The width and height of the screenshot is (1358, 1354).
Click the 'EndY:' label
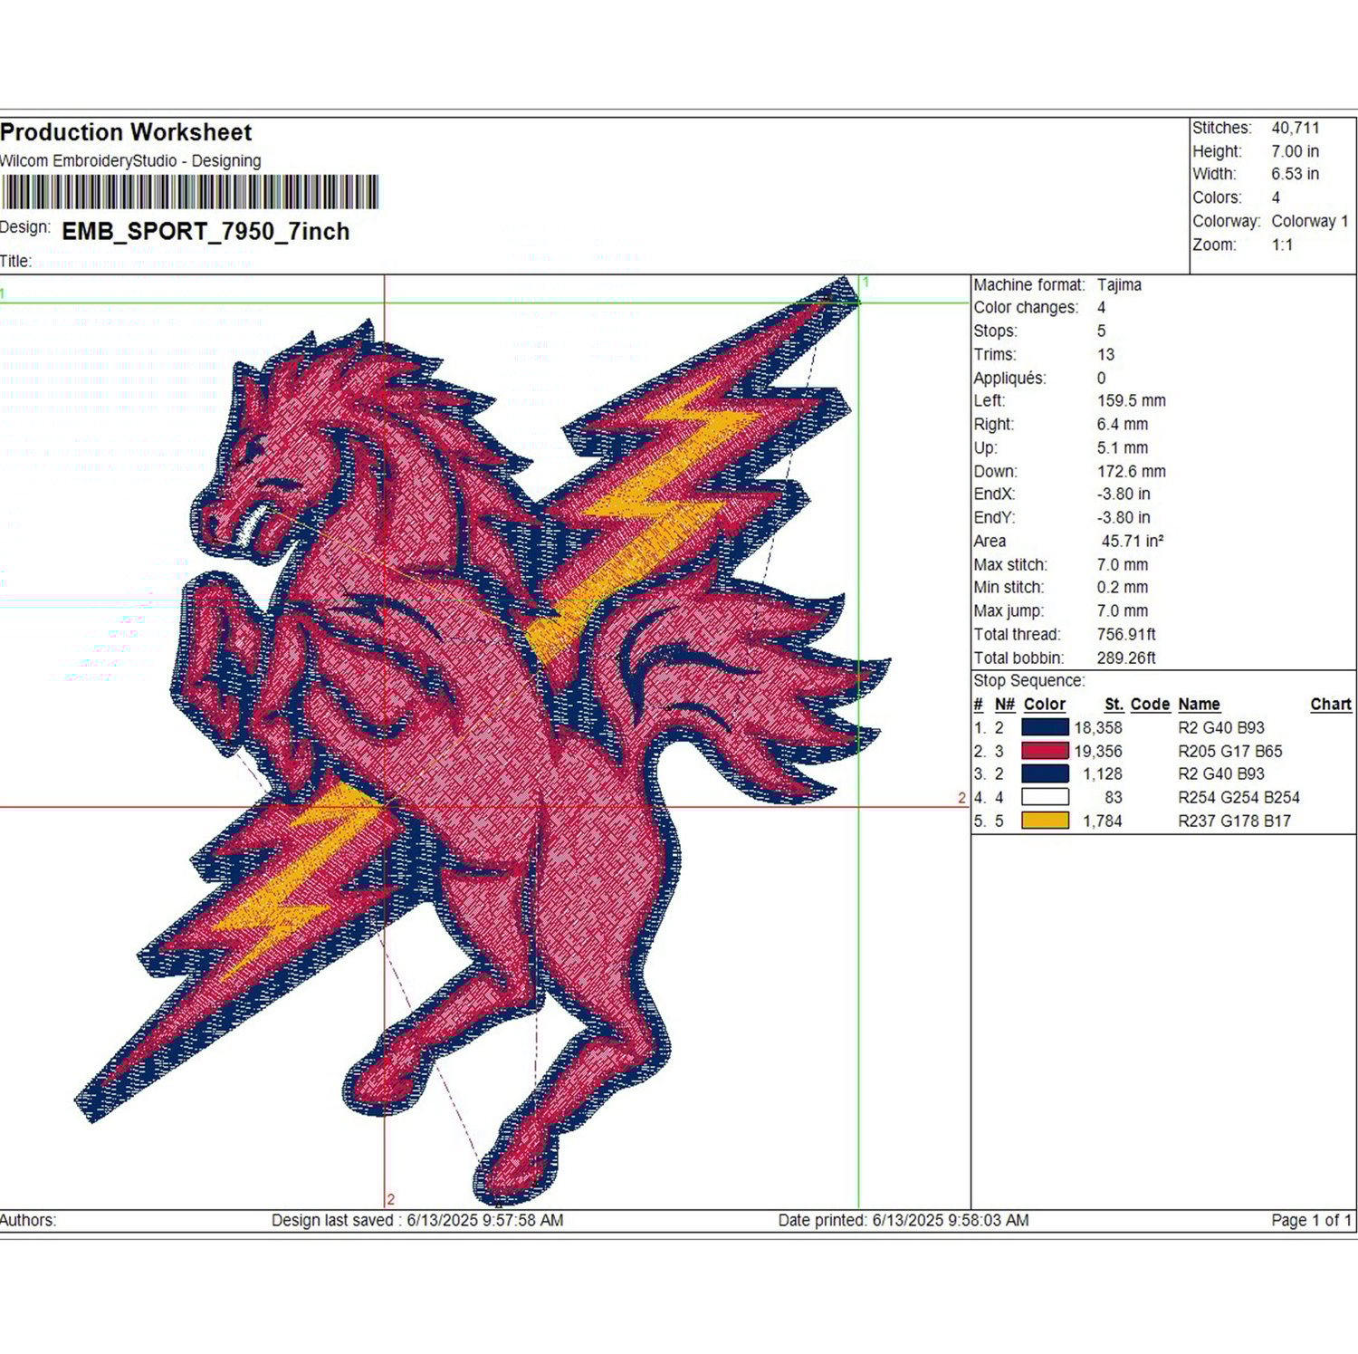point(994,517)
